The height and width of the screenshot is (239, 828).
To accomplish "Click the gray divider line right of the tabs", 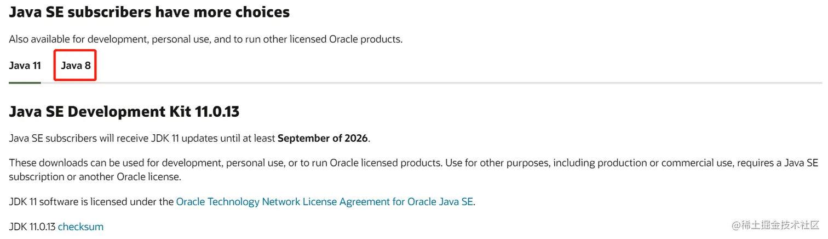I will point(438,83).
